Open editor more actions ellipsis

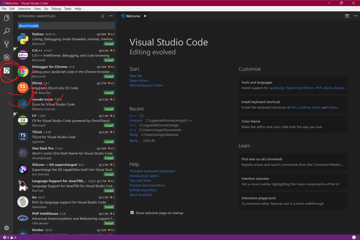355,16
